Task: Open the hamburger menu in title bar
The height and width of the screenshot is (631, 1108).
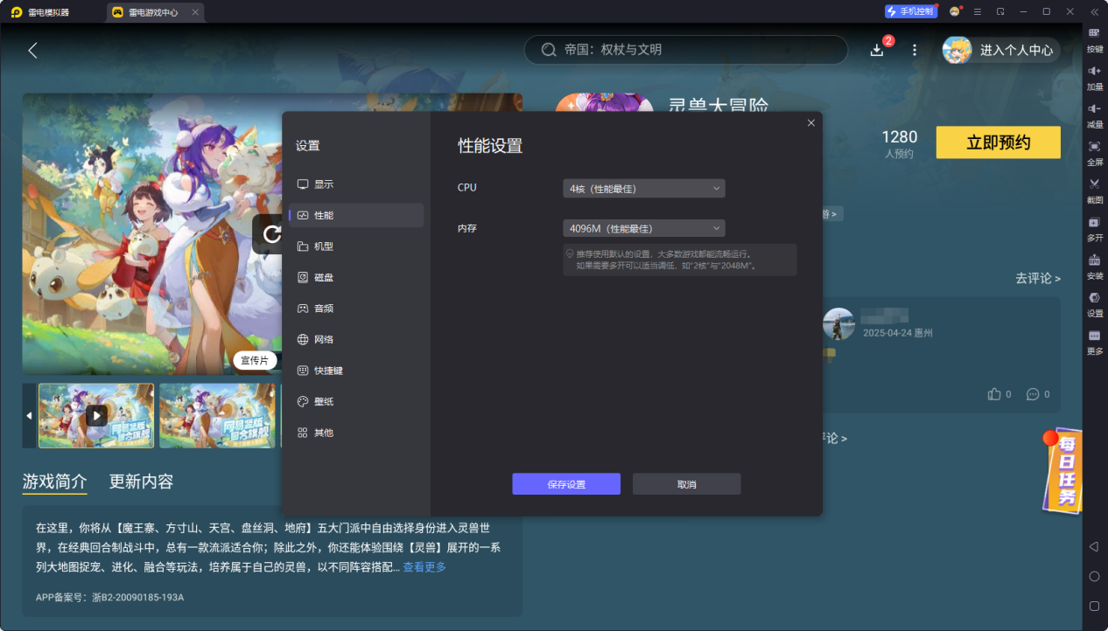Action: pos(978,12)
